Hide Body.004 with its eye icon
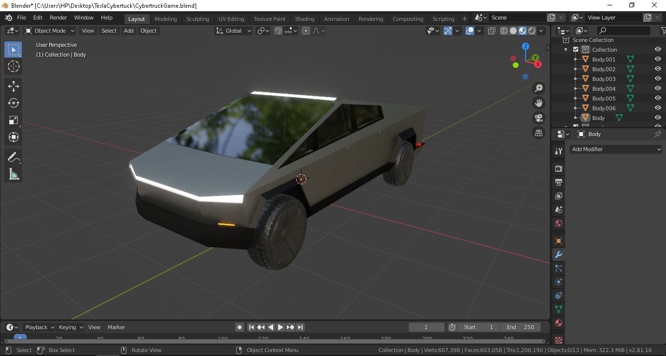This screenshot has width=666, height=356. (658, 88)
